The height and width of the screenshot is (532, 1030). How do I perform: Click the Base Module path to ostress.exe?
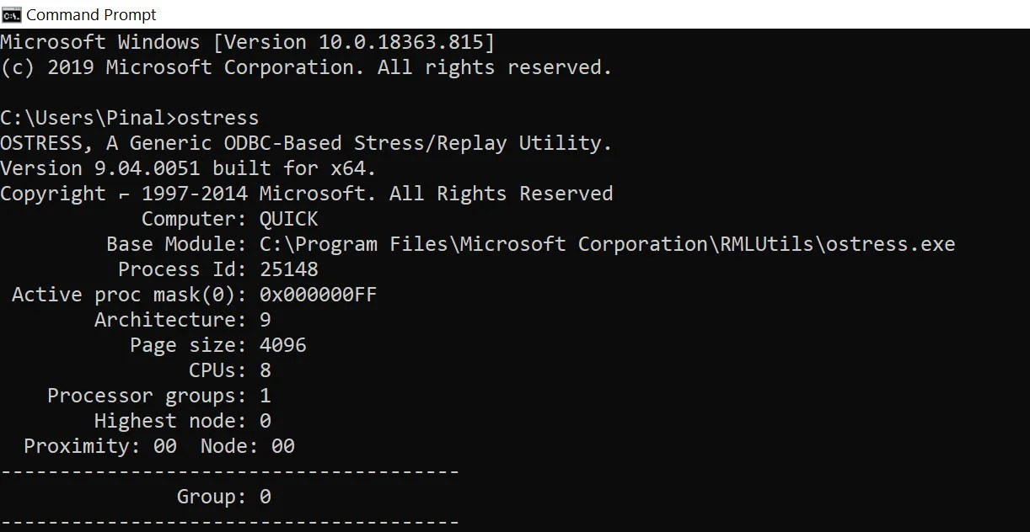pyautogui.click(x=607, y=243)
